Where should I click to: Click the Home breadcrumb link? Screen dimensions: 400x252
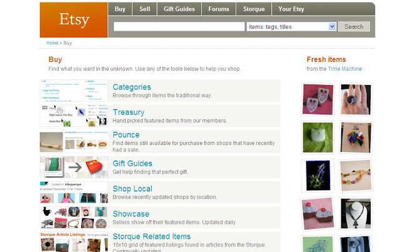pyautogui.click(x=52, y=43)
